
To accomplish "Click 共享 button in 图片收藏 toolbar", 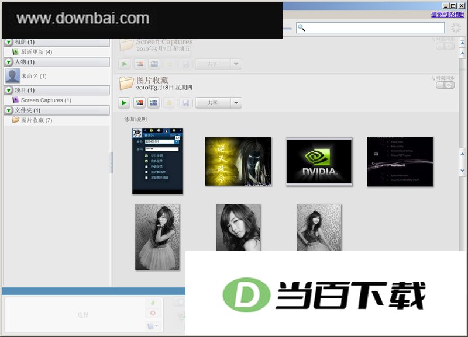I will 212,103.
